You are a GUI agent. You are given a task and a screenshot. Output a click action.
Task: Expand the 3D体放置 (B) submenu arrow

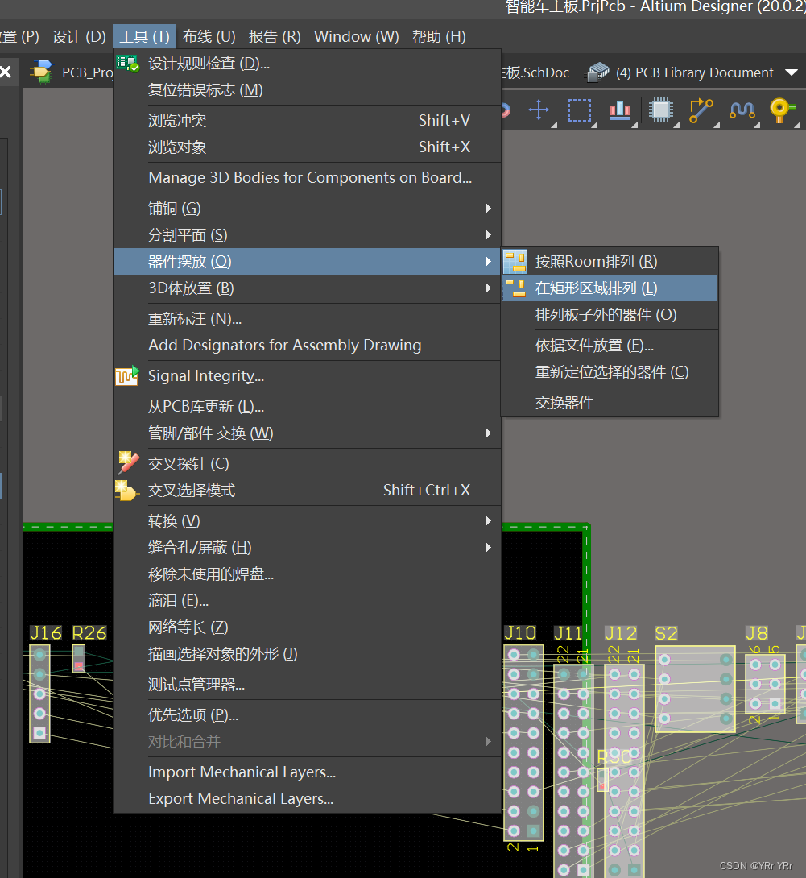489,288
